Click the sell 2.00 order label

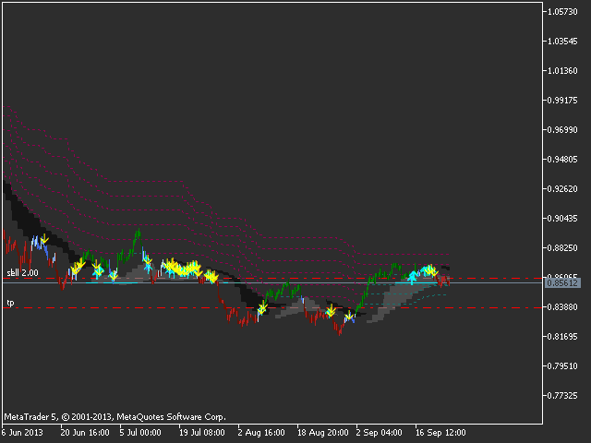23,273
